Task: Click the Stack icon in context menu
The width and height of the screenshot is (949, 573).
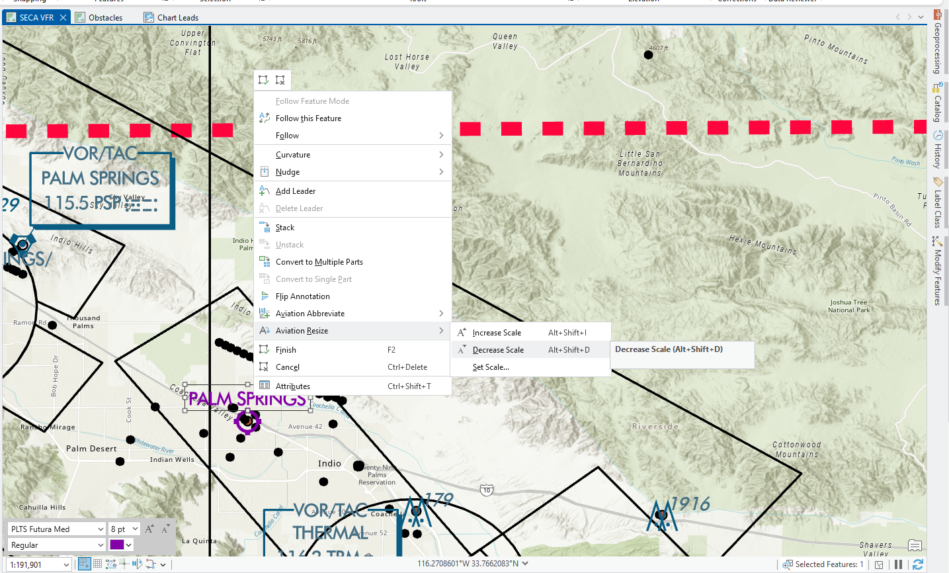Action: click(x=265, y=227)
